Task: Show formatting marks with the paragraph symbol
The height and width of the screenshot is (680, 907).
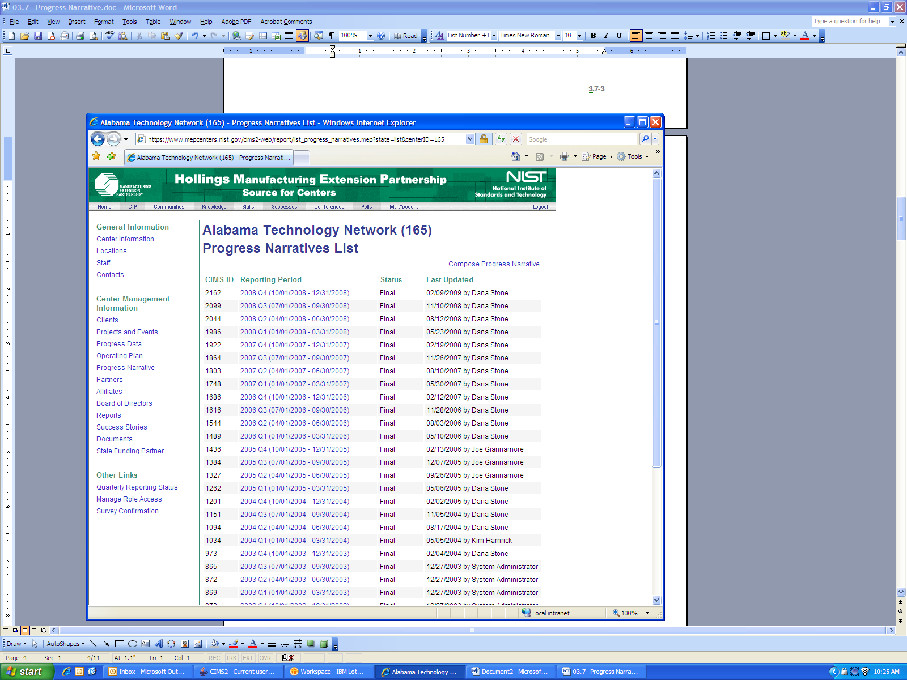Action: coord(332,36)
